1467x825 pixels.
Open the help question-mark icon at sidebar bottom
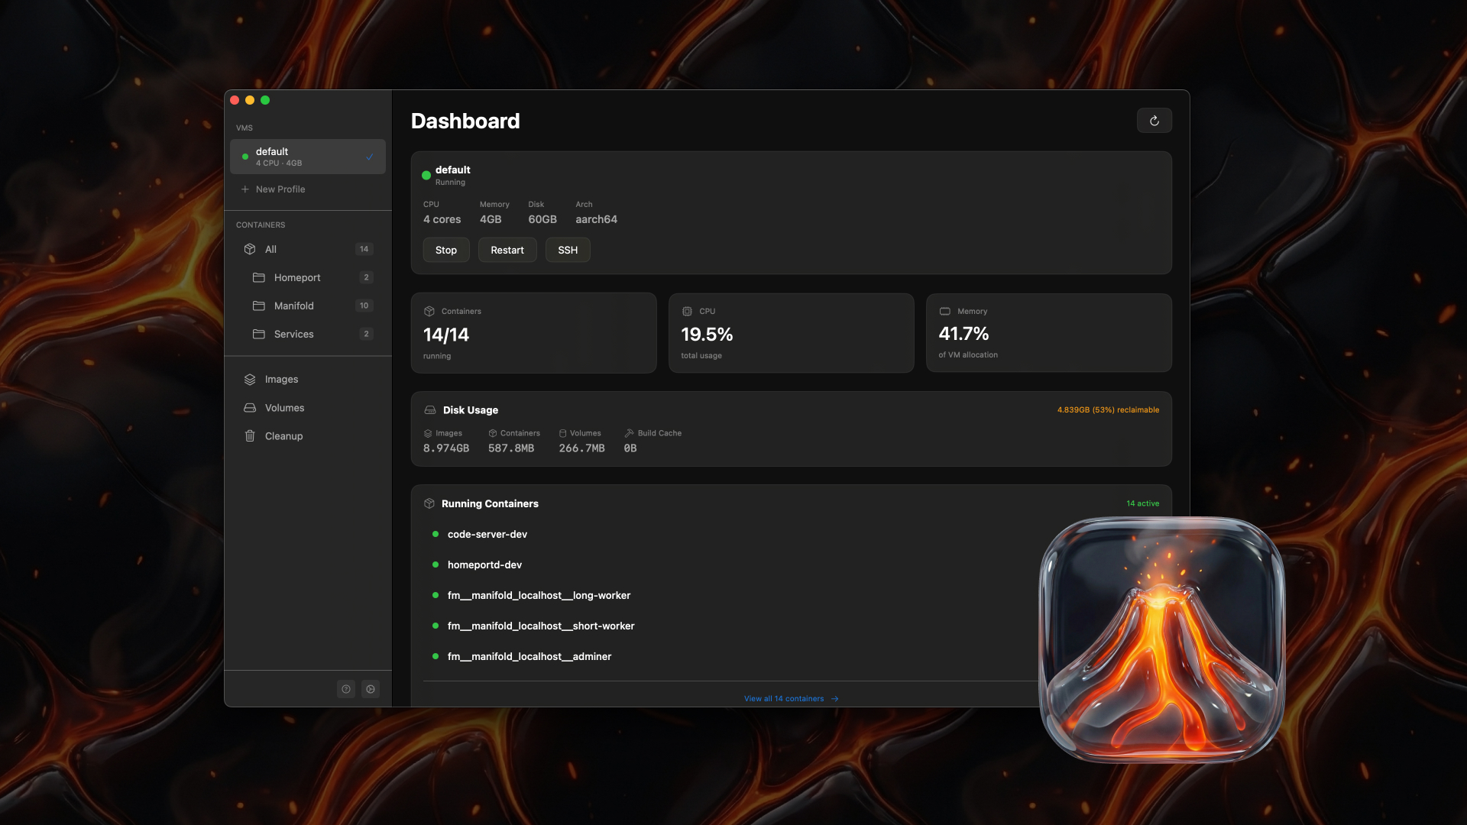(x=346, y=688)
